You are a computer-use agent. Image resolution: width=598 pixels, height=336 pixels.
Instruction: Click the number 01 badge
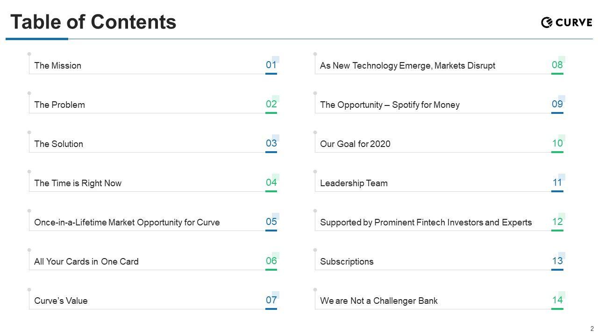[271, 65]
